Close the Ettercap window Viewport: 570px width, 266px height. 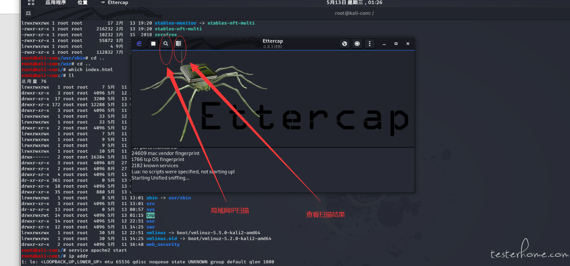(408, 44)
